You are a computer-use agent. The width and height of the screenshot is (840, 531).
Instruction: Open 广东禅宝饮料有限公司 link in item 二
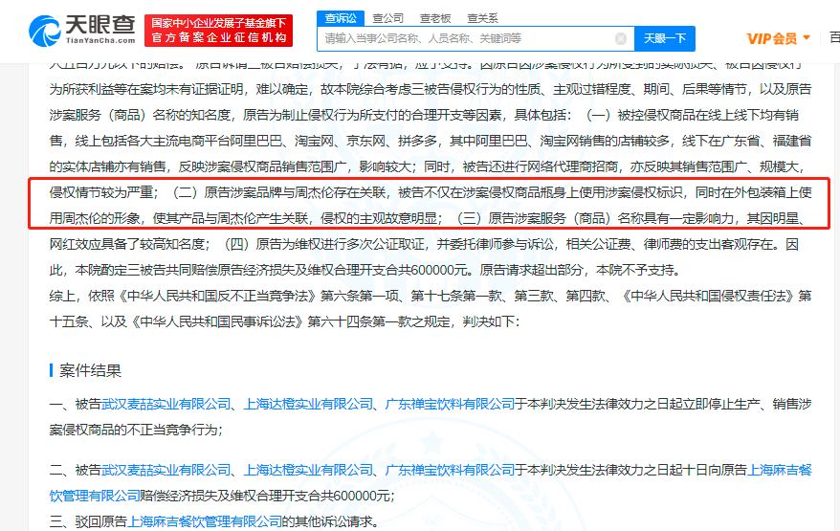pyautogui.click(x=450, y=470)
